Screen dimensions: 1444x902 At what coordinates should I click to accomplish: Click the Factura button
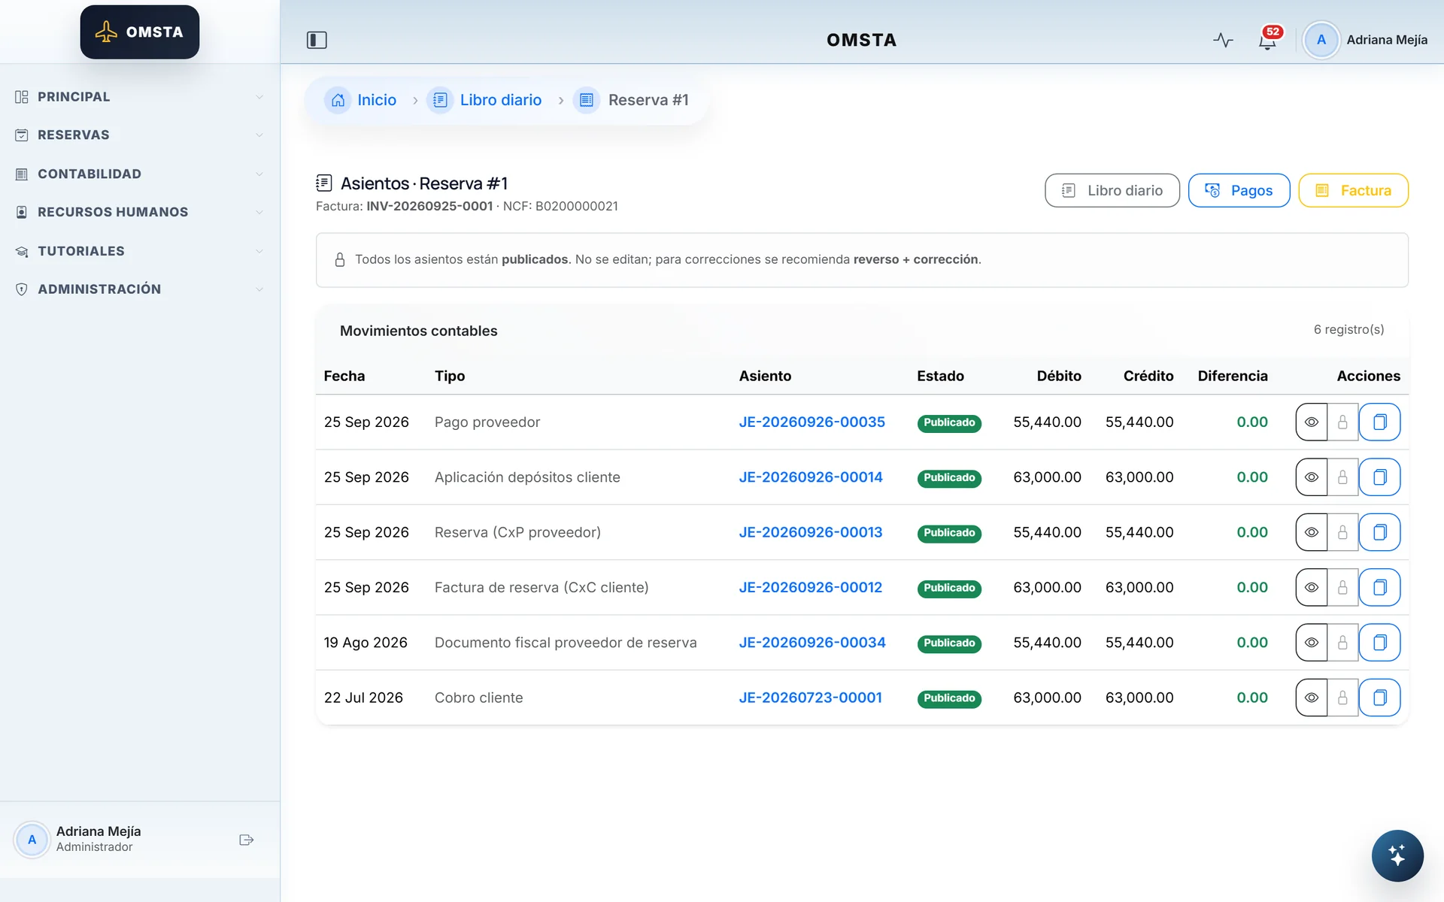pyautogui.click(x=1353, y=191)
